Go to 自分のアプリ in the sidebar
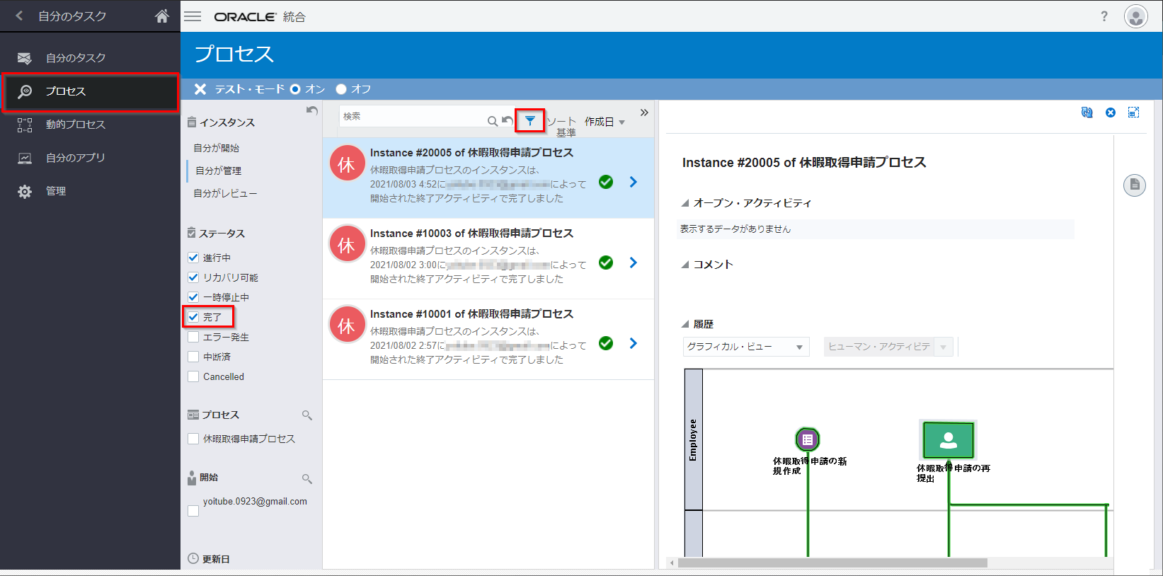Image resolution: width=1163 pixels, height=576 pixels. pyautogui.click(x=75, y=158)
